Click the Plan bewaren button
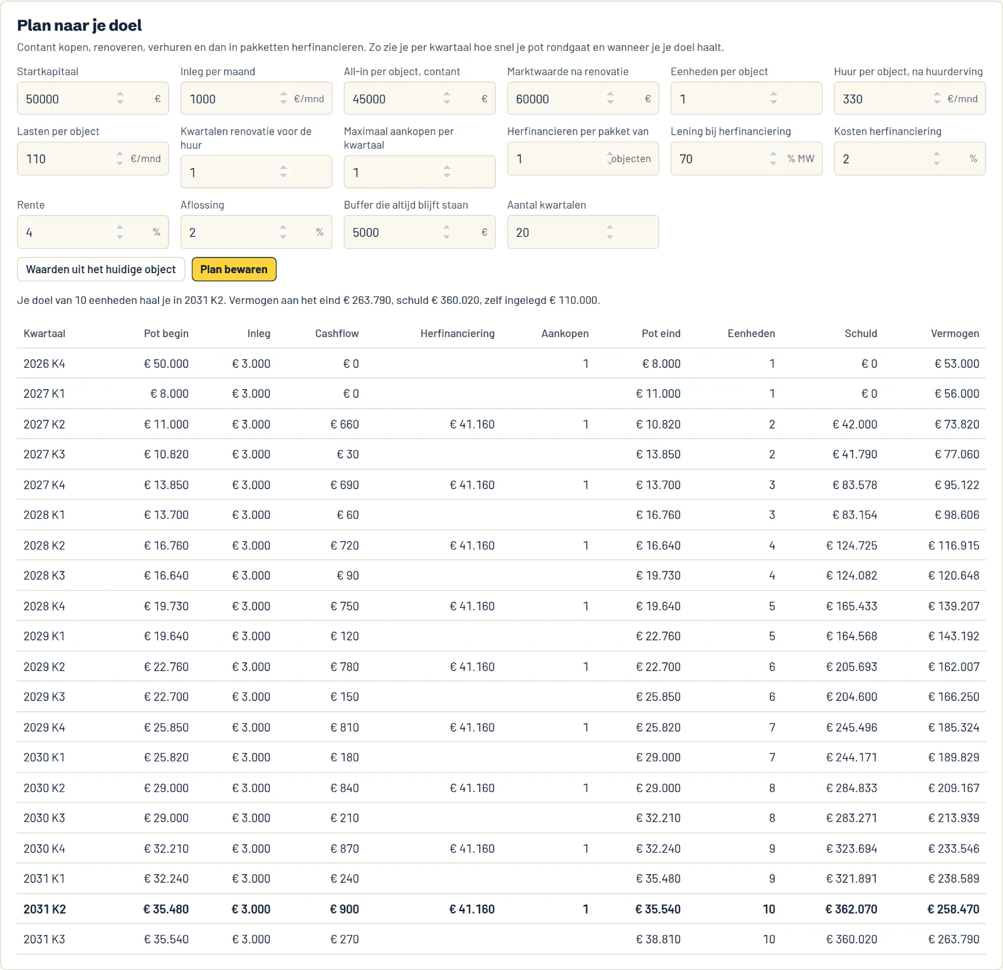 (234, 269)
